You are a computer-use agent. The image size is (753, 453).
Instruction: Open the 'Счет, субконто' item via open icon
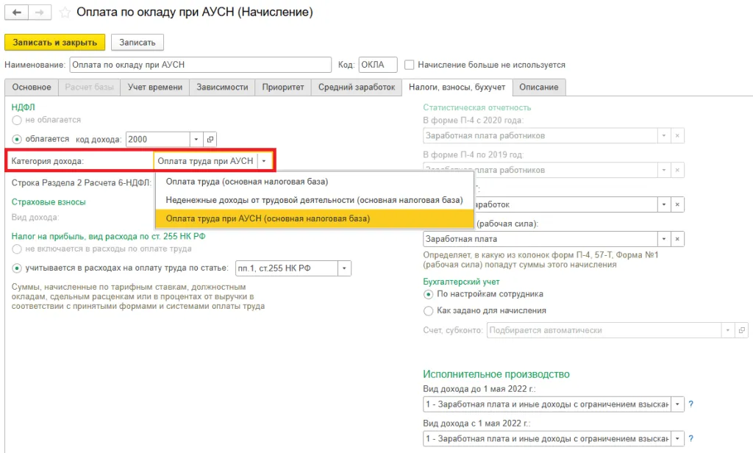741,330
